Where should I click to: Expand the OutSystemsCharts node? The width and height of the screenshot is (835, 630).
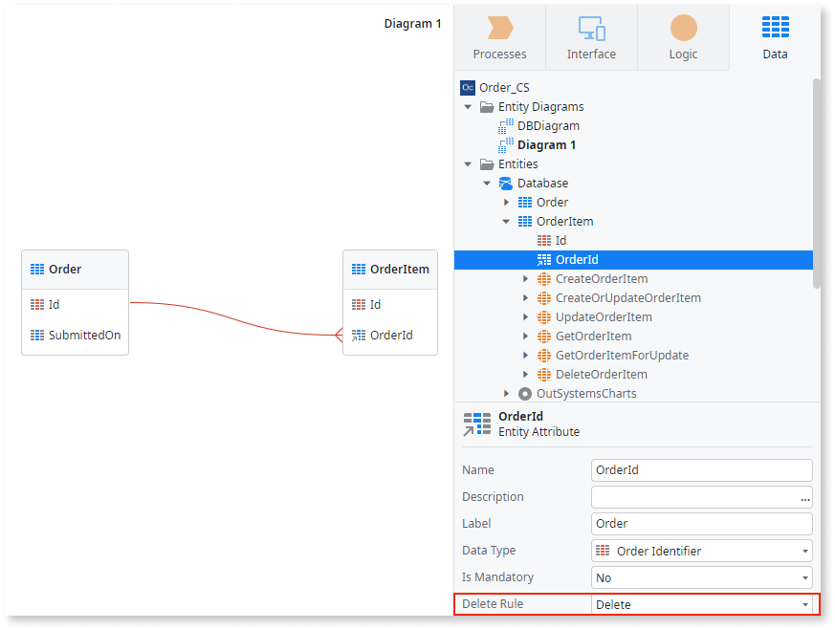(x=506, y=393)
